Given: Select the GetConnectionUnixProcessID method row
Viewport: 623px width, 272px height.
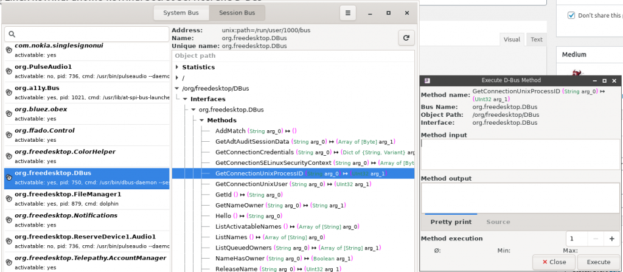Looking at the screenshot, I should (293, 173).
